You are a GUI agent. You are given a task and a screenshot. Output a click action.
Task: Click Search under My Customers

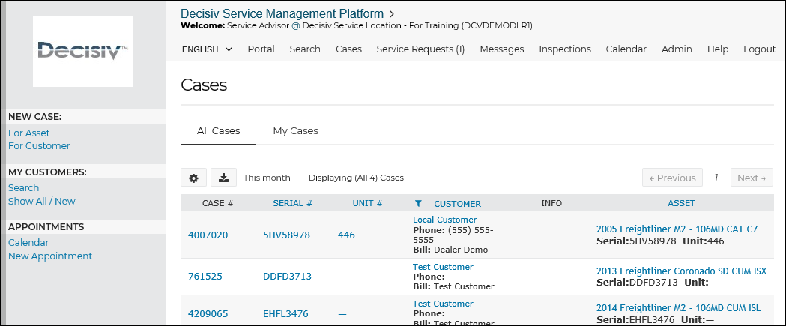pyautogui.click(x=23, y=187)
